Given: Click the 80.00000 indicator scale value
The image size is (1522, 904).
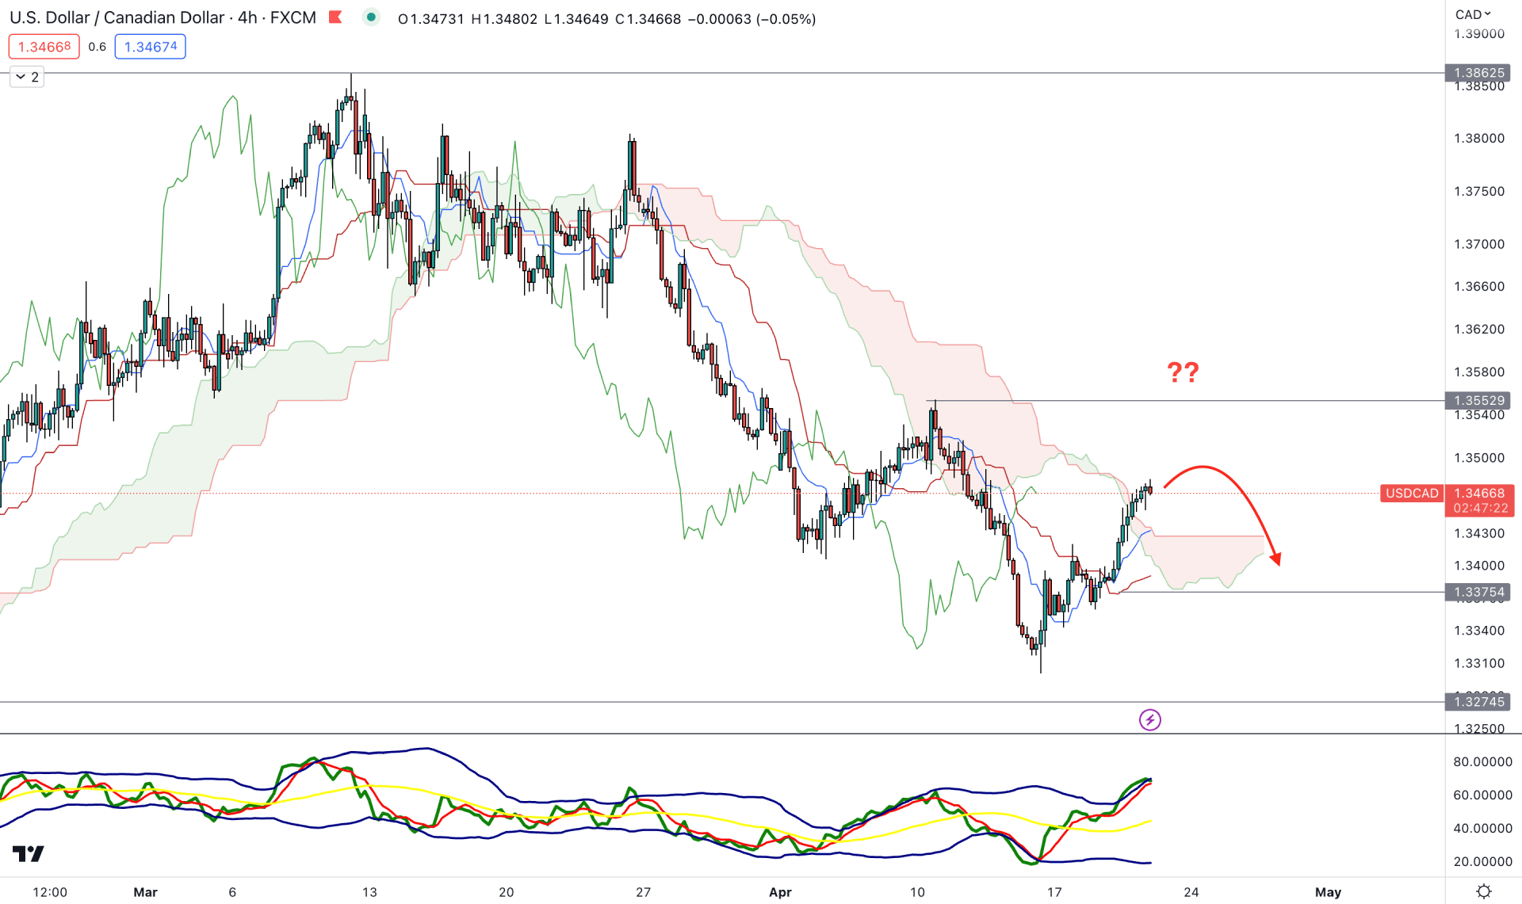Looking at the screenshot, I should point(1482,761).
